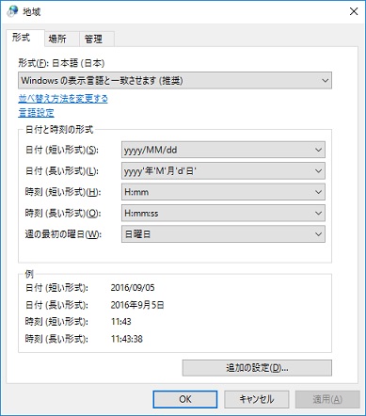Click the chevron arrow of 日曜日 combo
The image size is (366, 416).
318,234
